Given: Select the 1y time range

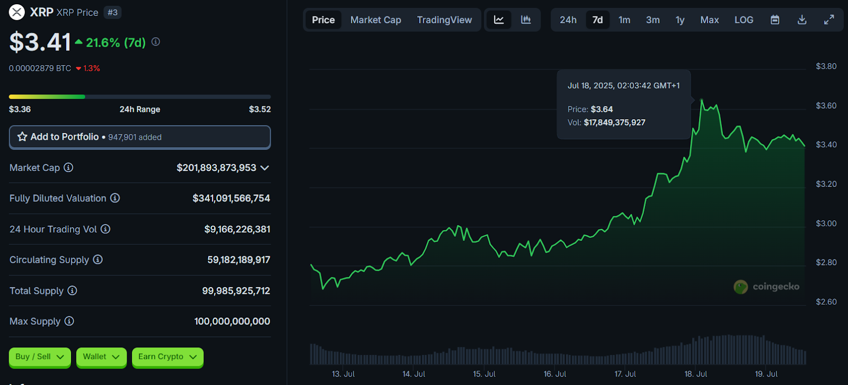Looking at the screenshot, I should point(679,20).
